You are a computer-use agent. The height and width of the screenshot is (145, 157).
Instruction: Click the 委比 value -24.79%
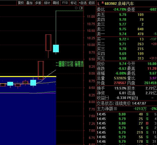point(120,10)
